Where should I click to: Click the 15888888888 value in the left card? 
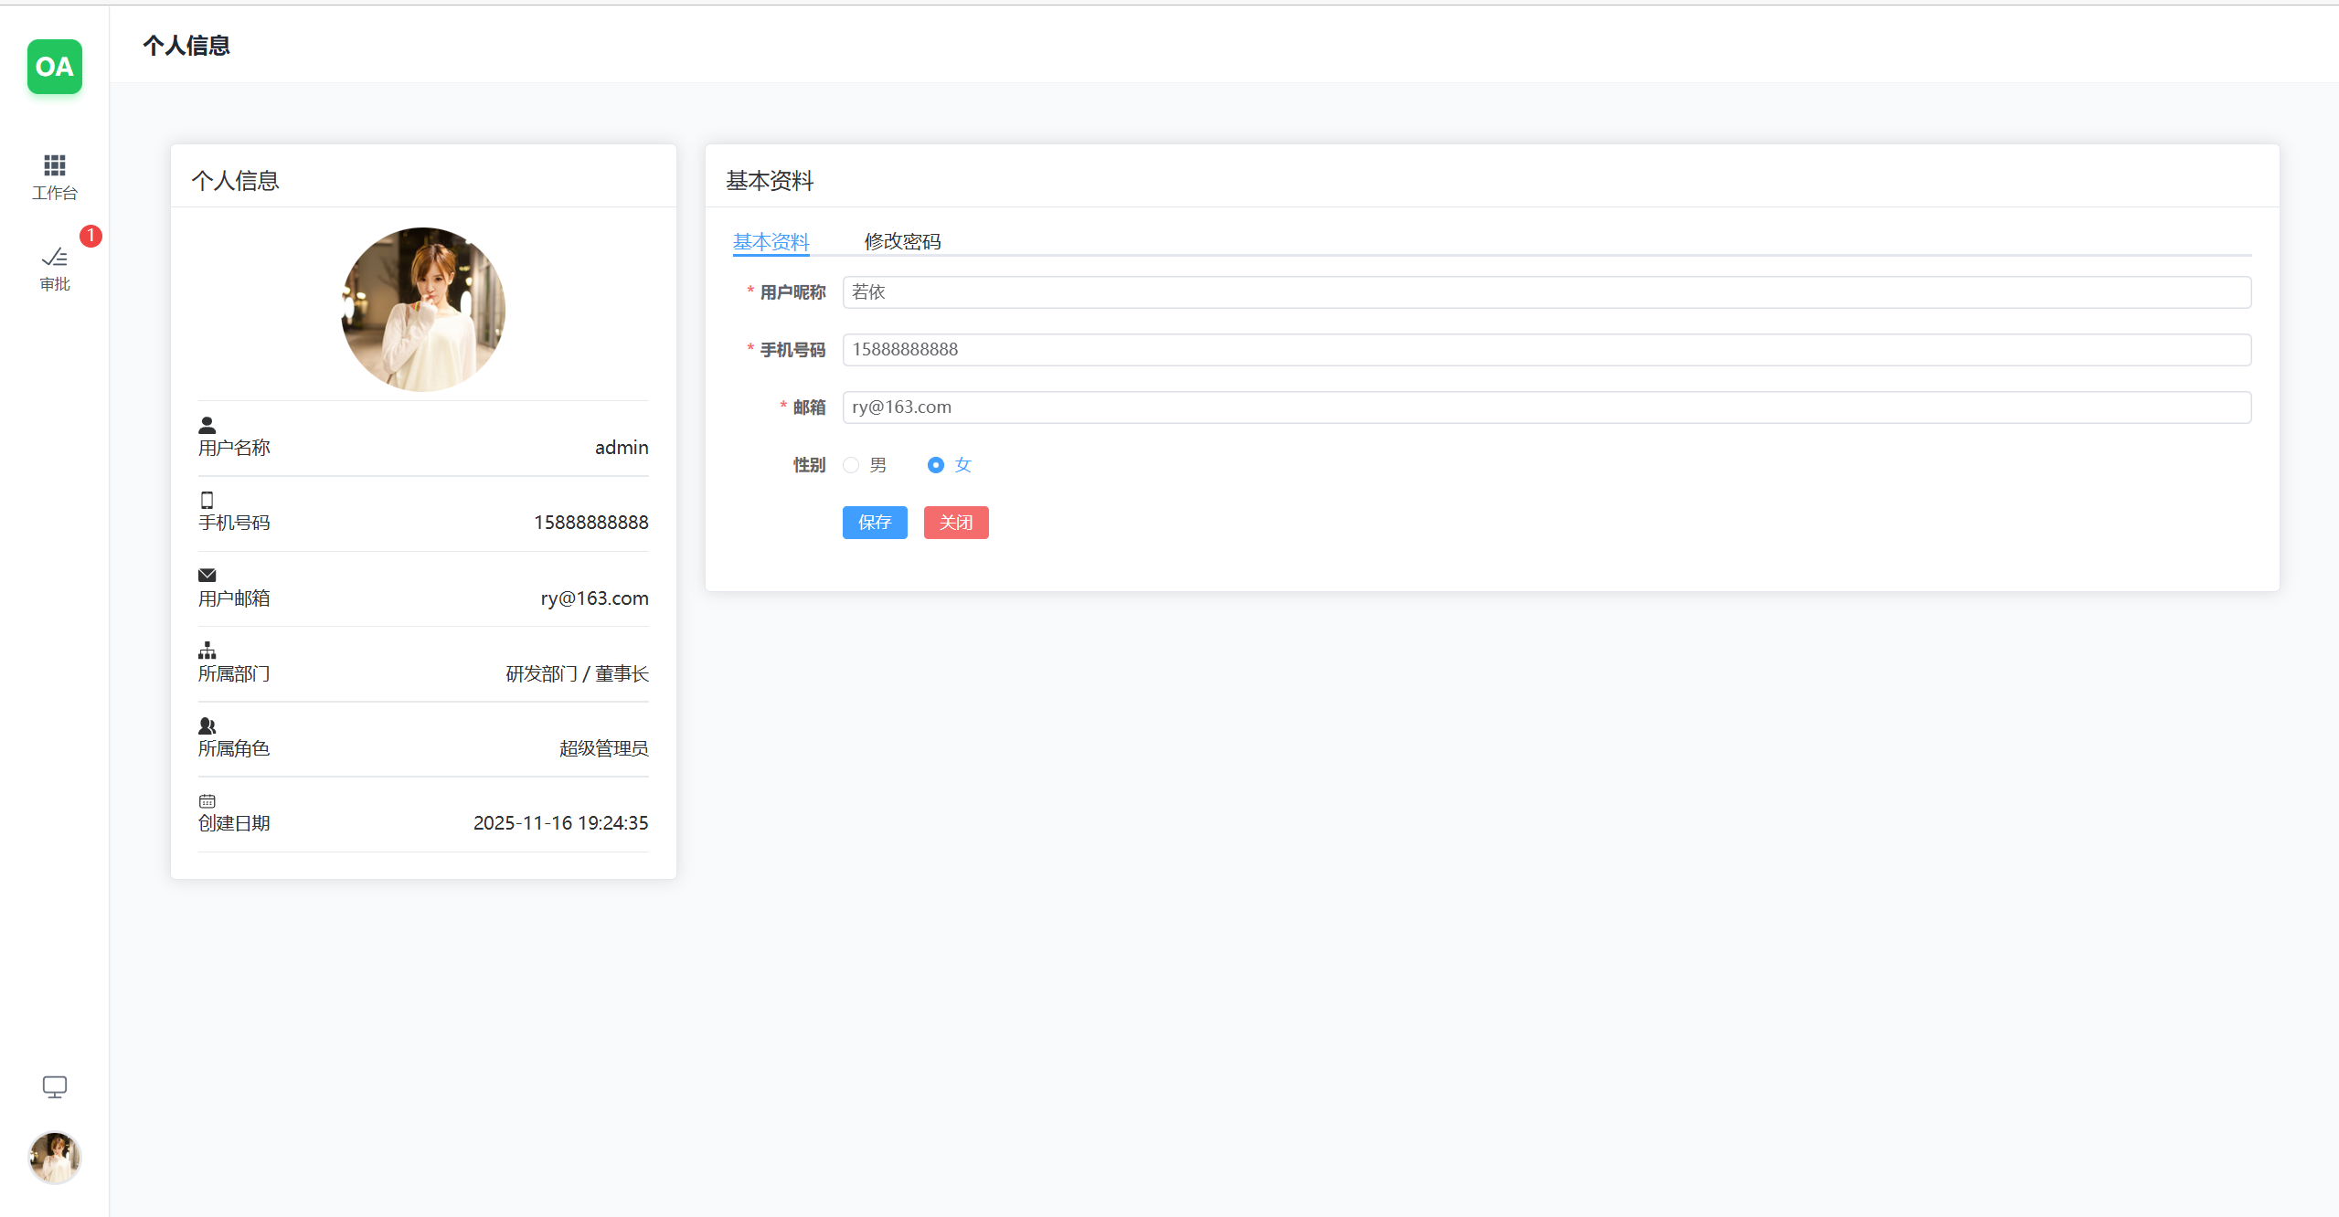click(x=591, y=523)
